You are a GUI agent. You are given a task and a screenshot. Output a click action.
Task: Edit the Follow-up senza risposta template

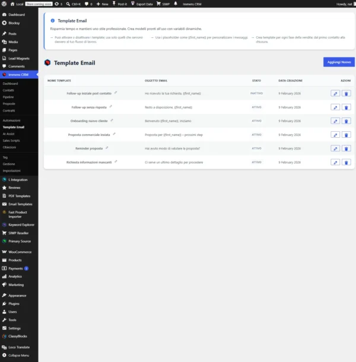click(x=335, y=107)
